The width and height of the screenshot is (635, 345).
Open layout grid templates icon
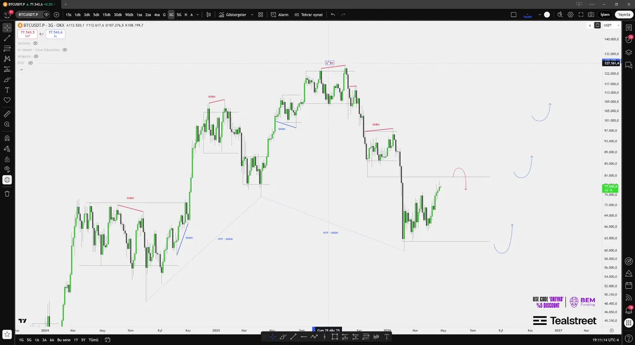[260, 14]
